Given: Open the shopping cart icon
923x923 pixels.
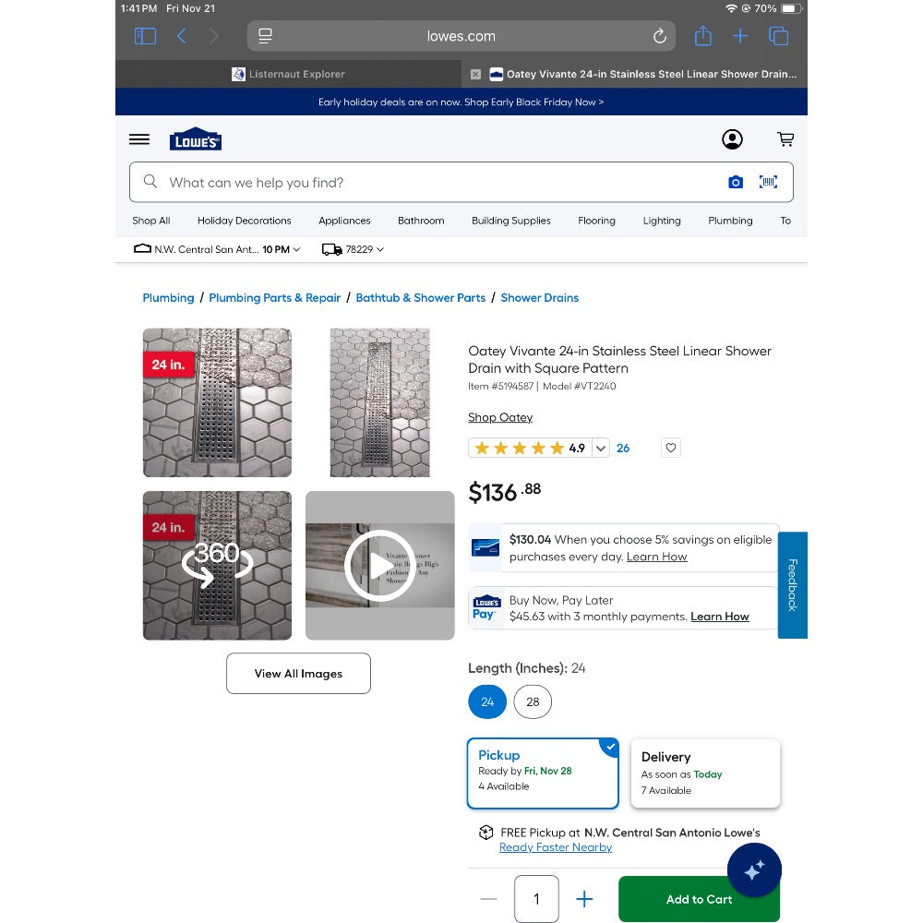Looking at the screenshot, I should (x=785, y=139).
